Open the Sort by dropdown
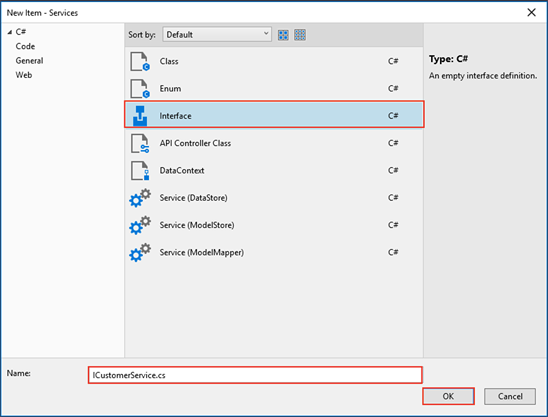 (x=217, y=35)
